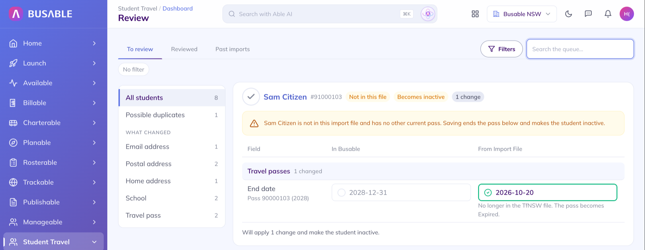Open notifications bell icon
Screen dimensions: 645x250
608,14
